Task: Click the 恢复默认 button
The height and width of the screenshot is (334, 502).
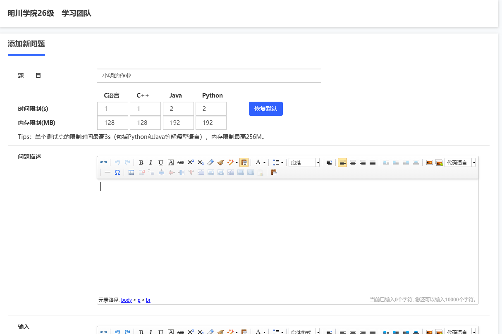Action: [x=266, y=109]
